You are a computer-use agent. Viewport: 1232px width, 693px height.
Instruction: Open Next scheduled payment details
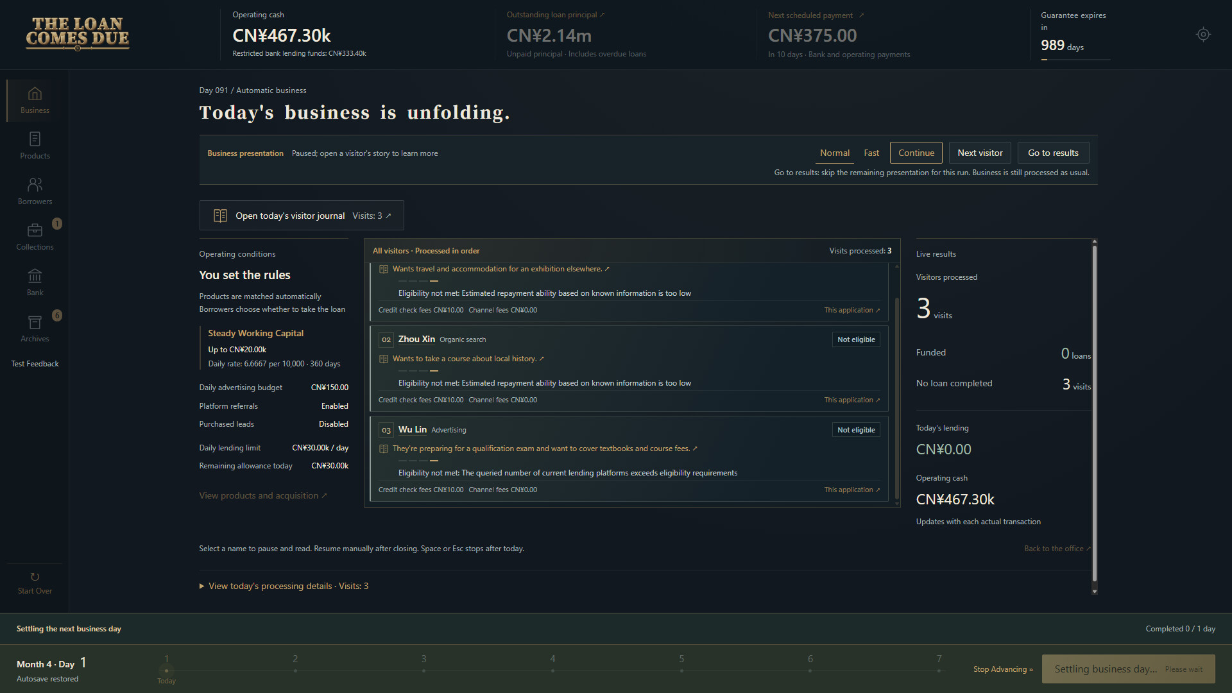coord(816,15)
